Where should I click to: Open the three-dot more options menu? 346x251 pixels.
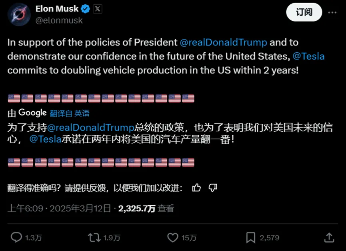coord(332,12)
